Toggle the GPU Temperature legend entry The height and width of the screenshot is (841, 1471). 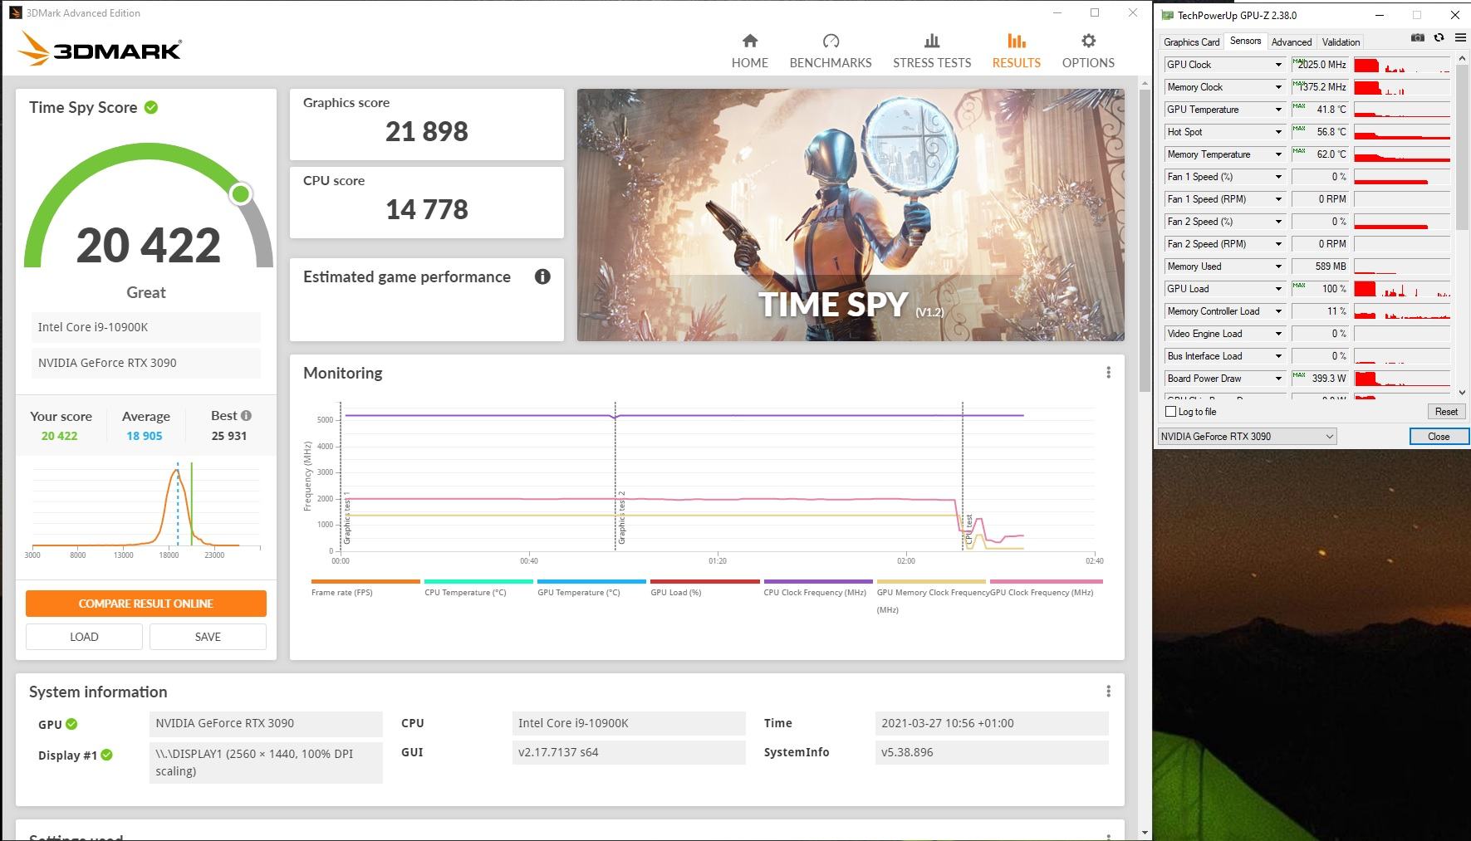[591, 588]
